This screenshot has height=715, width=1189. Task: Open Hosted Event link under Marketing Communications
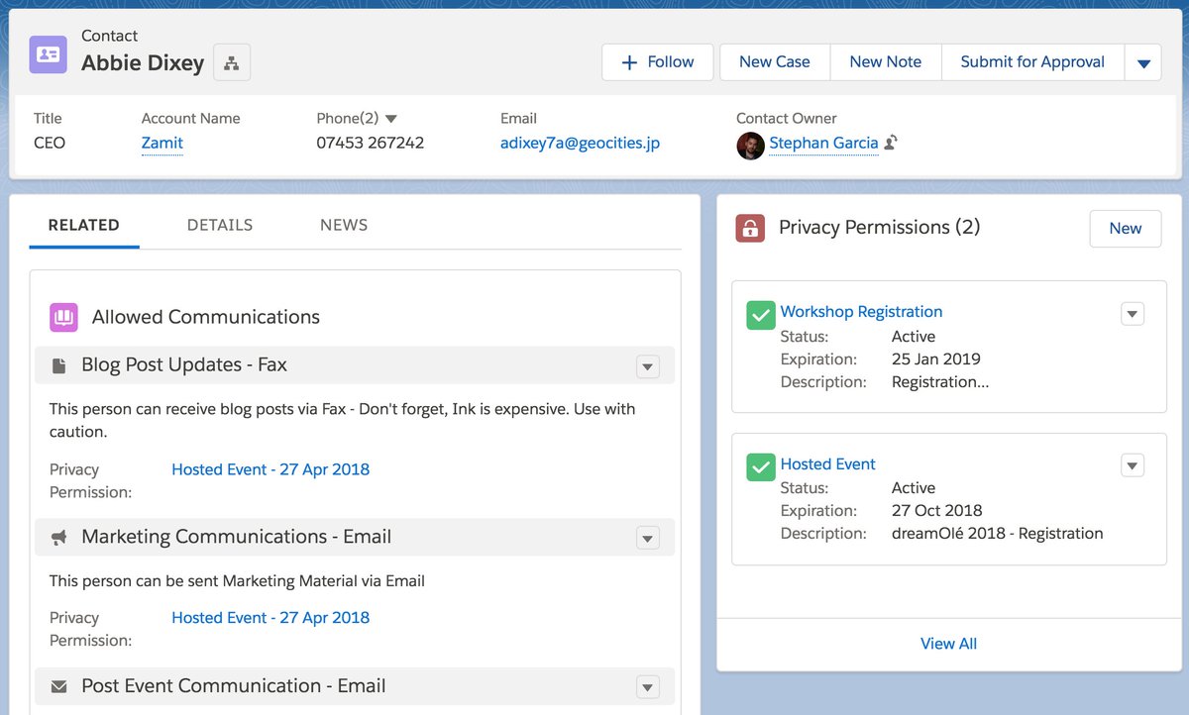(x=270, y=617)
